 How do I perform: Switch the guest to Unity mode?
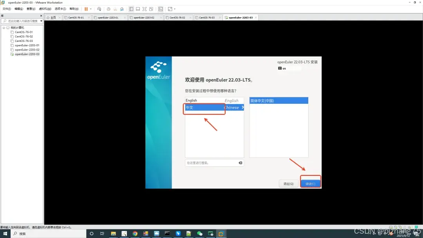[x=151, y=9]
